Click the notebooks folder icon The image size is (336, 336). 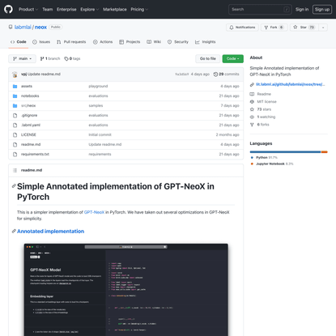[15, 96]
